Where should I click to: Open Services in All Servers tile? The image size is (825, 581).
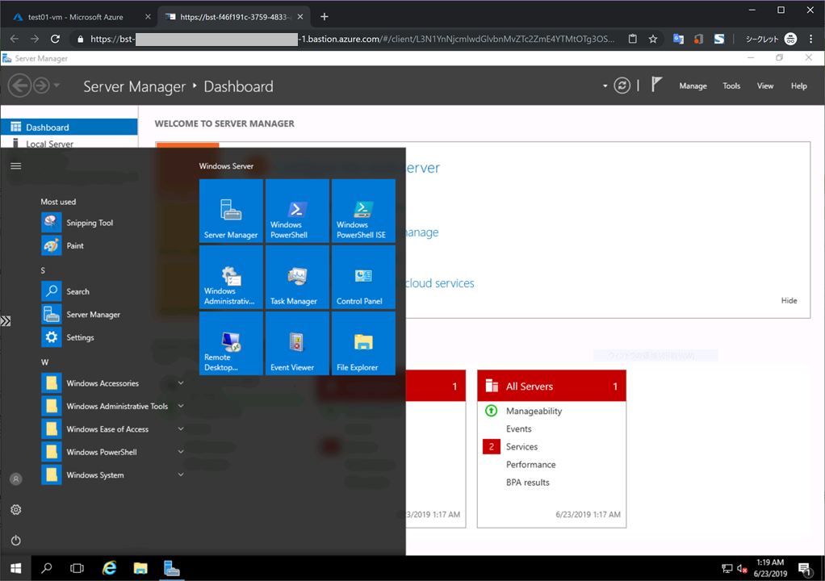(x=521, y=446)
